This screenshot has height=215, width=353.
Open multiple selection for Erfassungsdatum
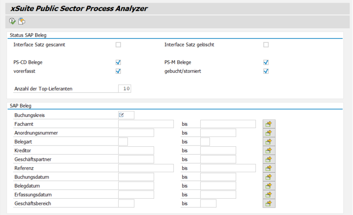tap(269, 195)
